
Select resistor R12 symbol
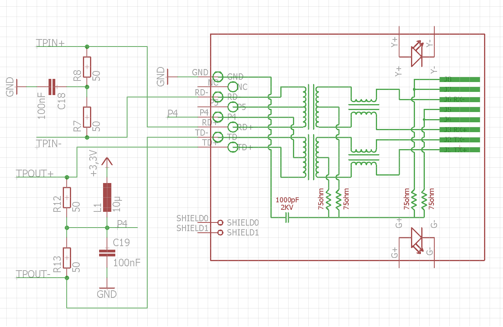67,198
